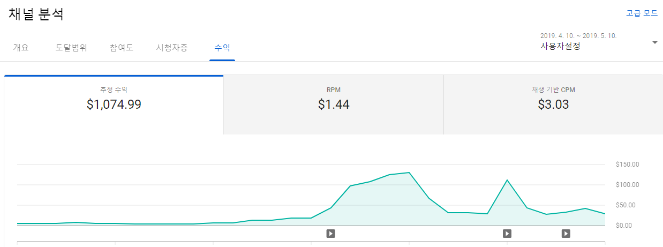This screenshot has width=663, height=247.
Task: Click the $150.00 axis label
Action: 628,164
